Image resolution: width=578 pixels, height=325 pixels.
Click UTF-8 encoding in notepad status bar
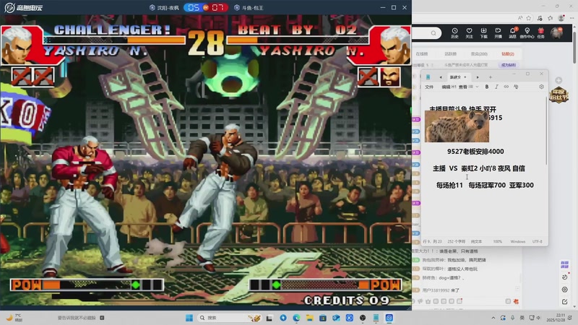pos(537,241)
